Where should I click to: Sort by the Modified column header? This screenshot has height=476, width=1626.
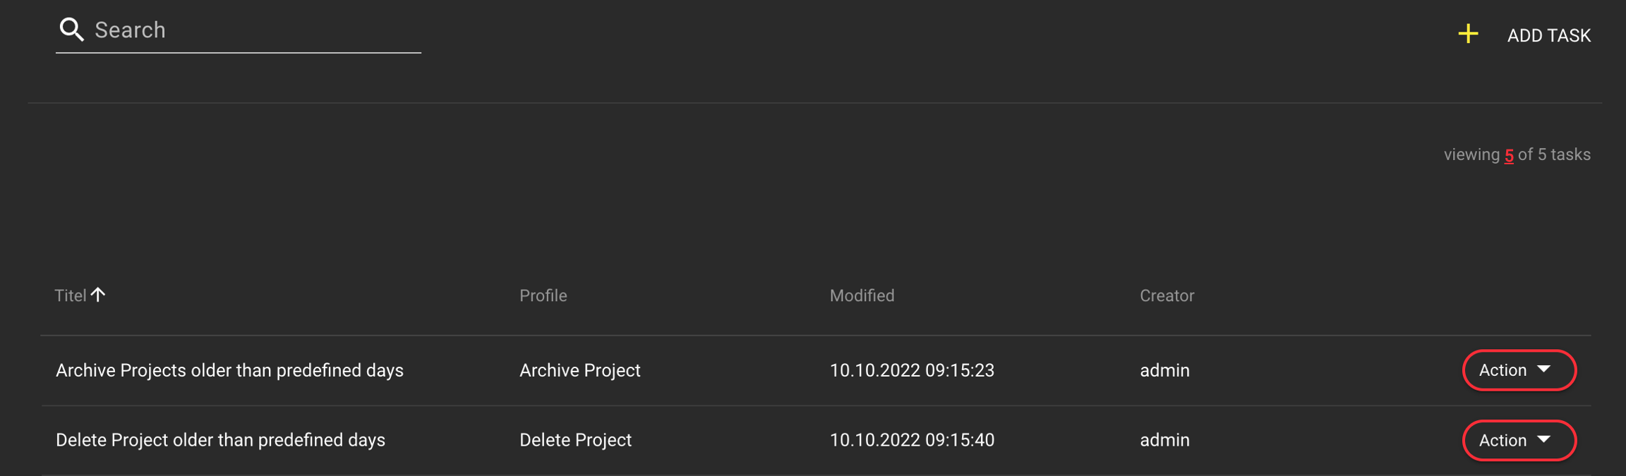pyautogui.click(x=862, y=296)
